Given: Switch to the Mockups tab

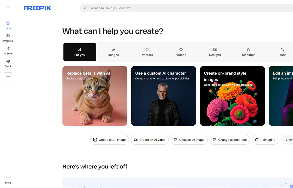Looking at the screenshot, I should click(x=249, y=52).
